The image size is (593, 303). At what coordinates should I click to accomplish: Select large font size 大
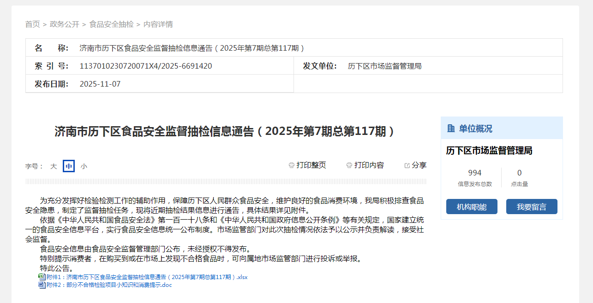point(54,166)
